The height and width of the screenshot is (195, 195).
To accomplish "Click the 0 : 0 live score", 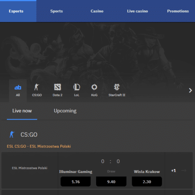I will (110, 161).
